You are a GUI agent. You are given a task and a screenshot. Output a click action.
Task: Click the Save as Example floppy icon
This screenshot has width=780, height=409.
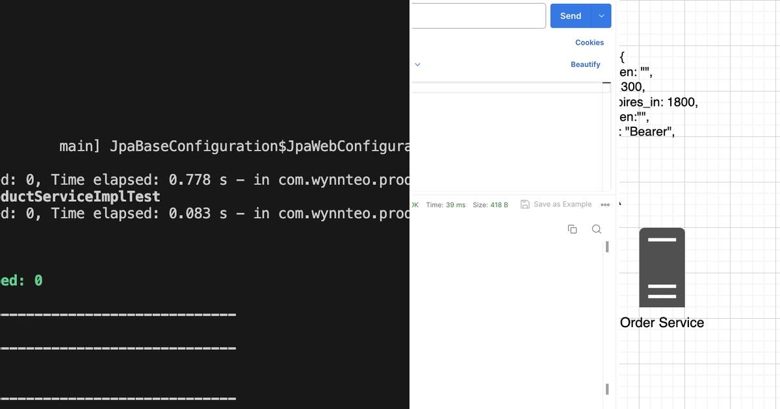(524, 204)
